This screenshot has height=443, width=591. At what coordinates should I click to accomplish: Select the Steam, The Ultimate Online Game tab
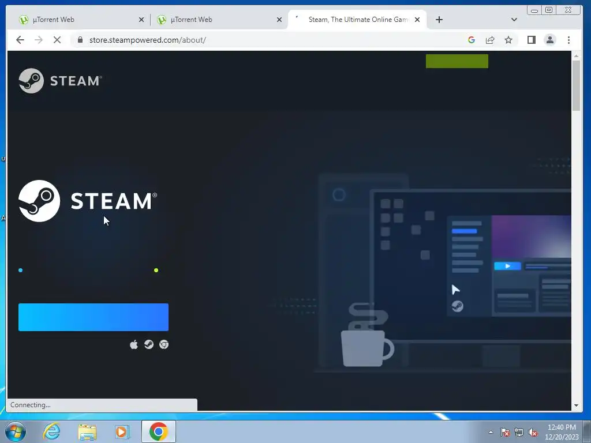357,20
